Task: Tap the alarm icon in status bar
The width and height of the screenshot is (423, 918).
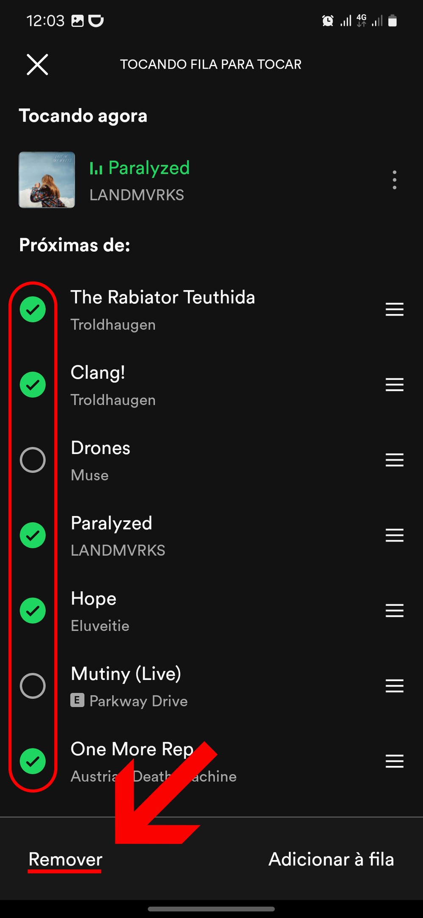Action: coord(327,21)
